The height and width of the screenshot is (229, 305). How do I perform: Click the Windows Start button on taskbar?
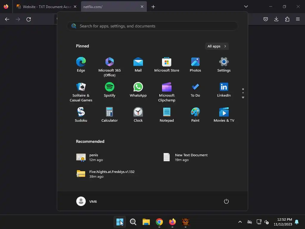click(120, 222)
